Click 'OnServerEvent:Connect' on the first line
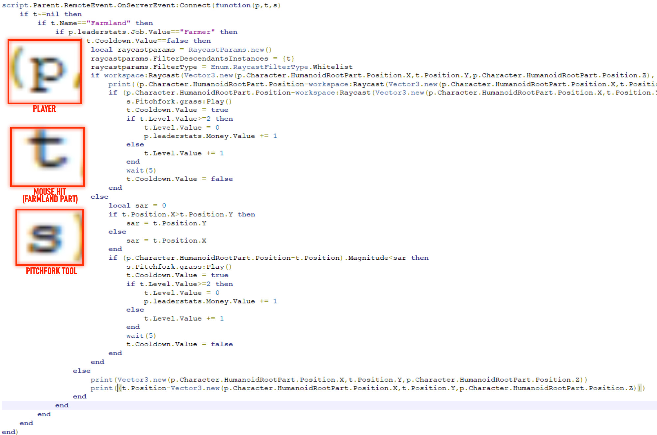This screenshot has width=657, height=435. (x=164, y=5)
